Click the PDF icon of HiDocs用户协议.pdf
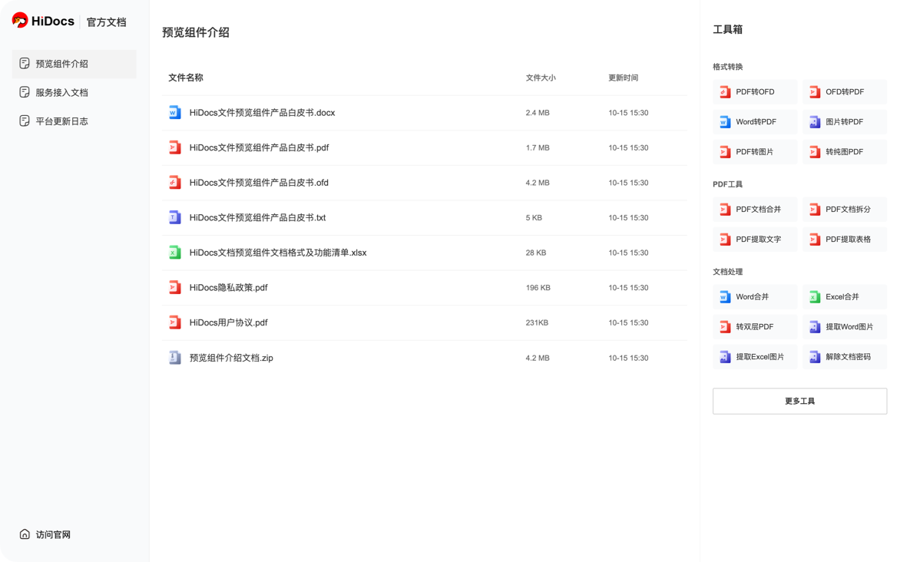The width and height of the screenshot is (900, 562). [x=175, y=322]
